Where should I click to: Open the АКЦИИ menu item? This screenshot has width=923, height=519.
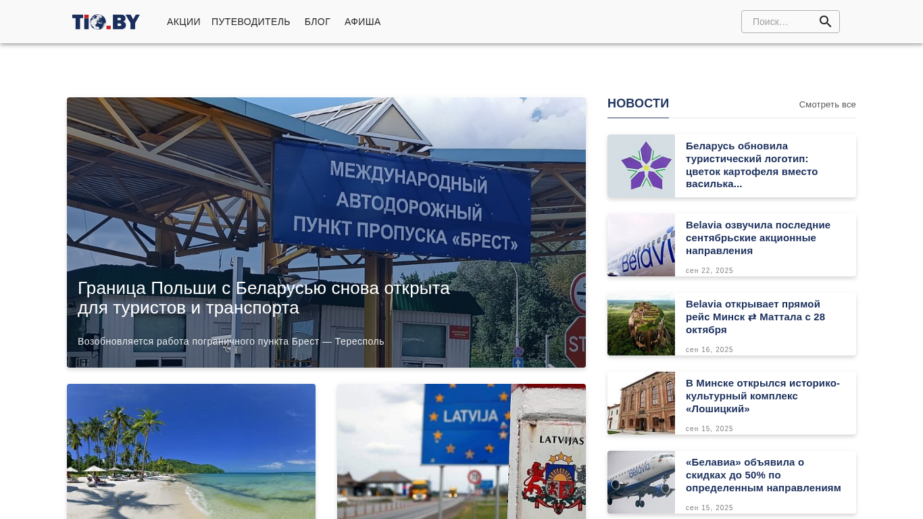184,22
